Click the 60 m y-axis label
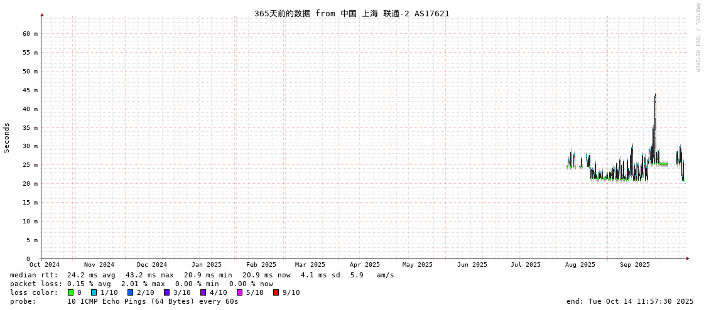Viewport: 704px width, 310px height. (31, 34)
